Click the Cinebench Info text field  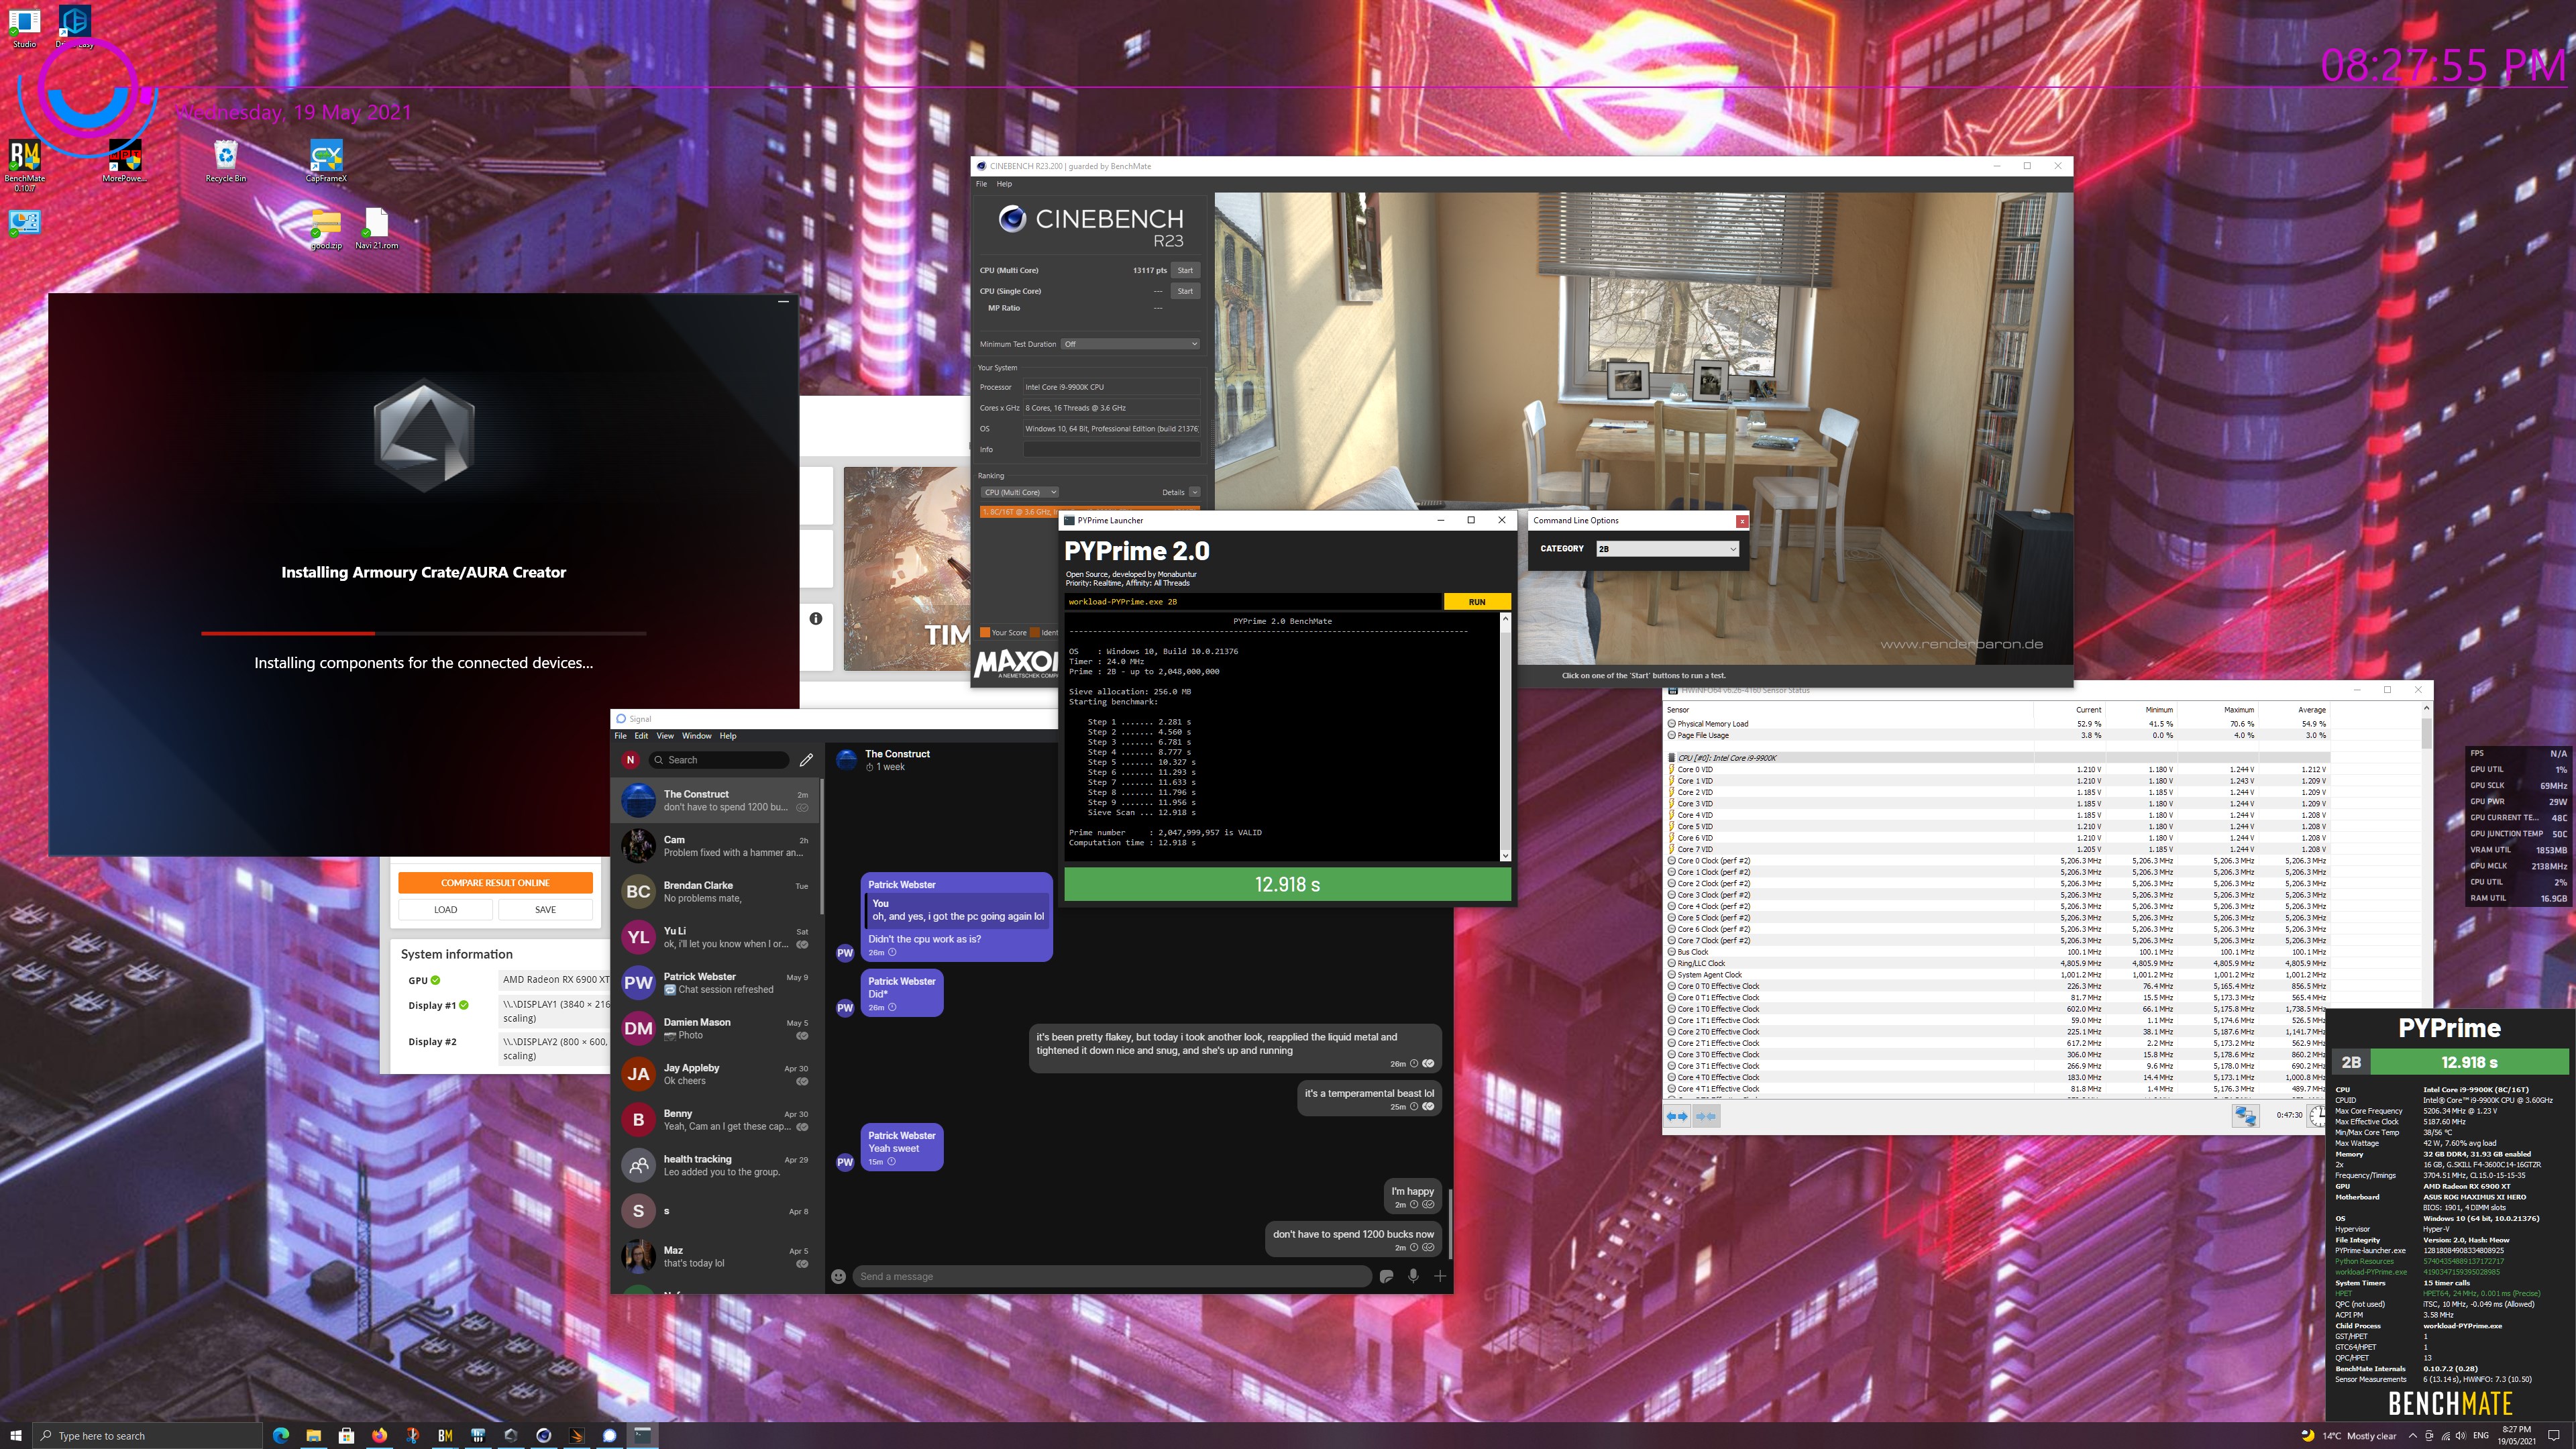pos(1111,450)
